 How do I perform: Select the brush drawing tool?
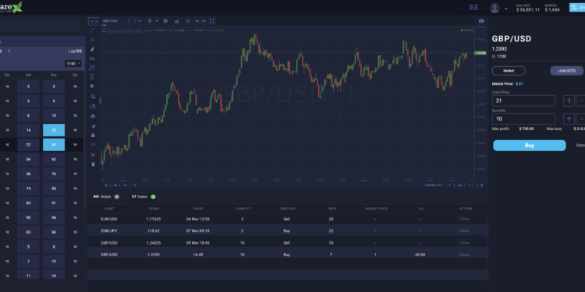(93, 49)
